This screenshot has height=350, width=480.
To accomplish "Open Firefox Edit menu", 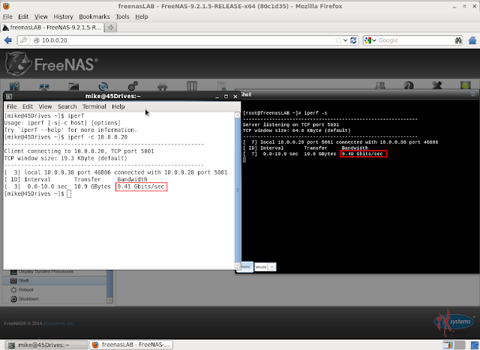I will [x=23, y=16].
